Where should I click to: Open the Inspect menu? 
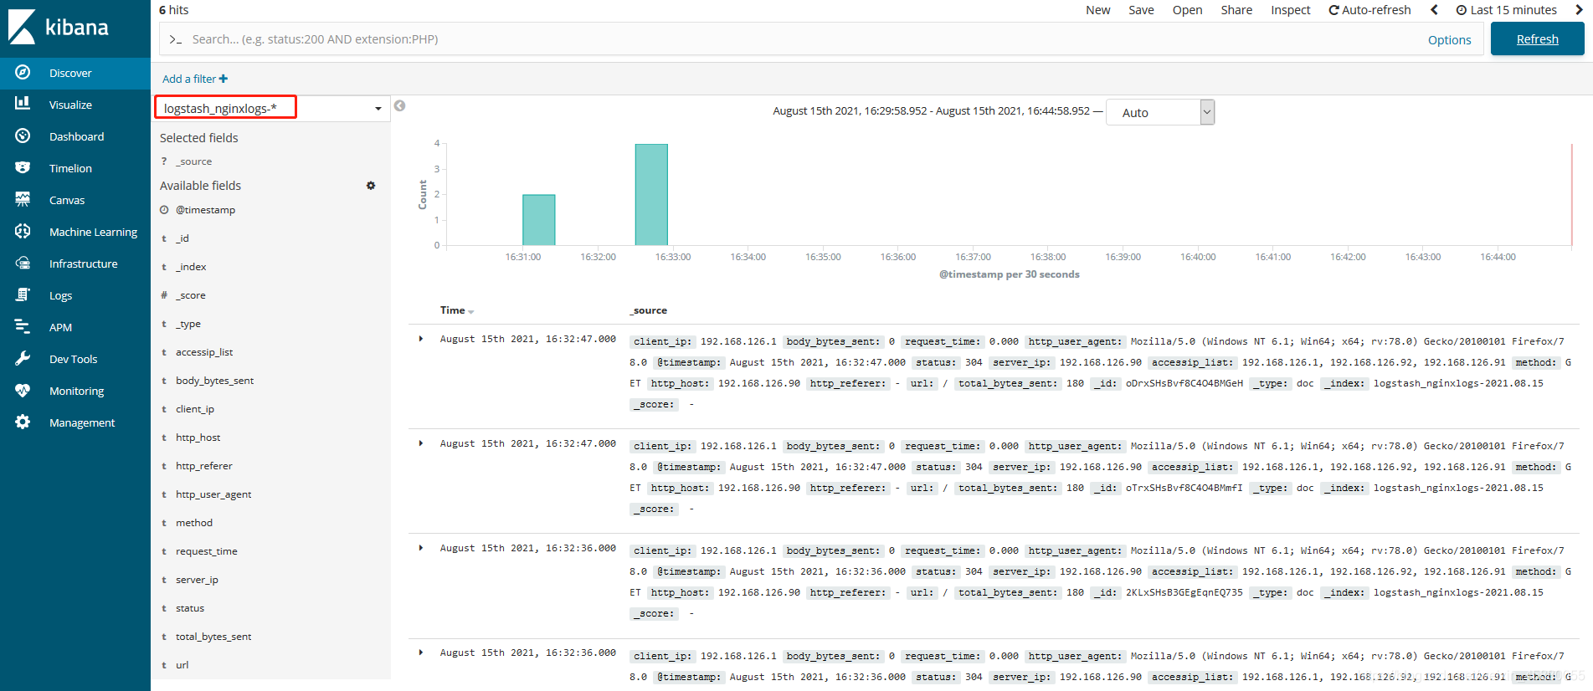click(1291, 10)
